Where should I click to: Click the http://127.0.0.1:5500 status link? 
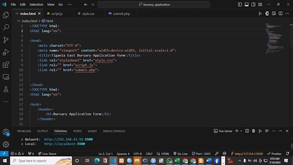(x=247, y=154)
